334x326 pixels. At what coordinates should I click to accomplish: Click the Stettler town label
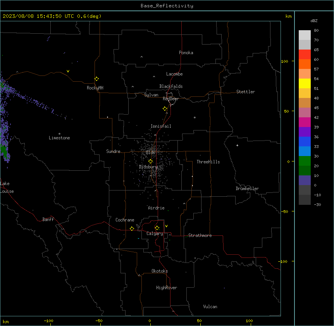246,92
